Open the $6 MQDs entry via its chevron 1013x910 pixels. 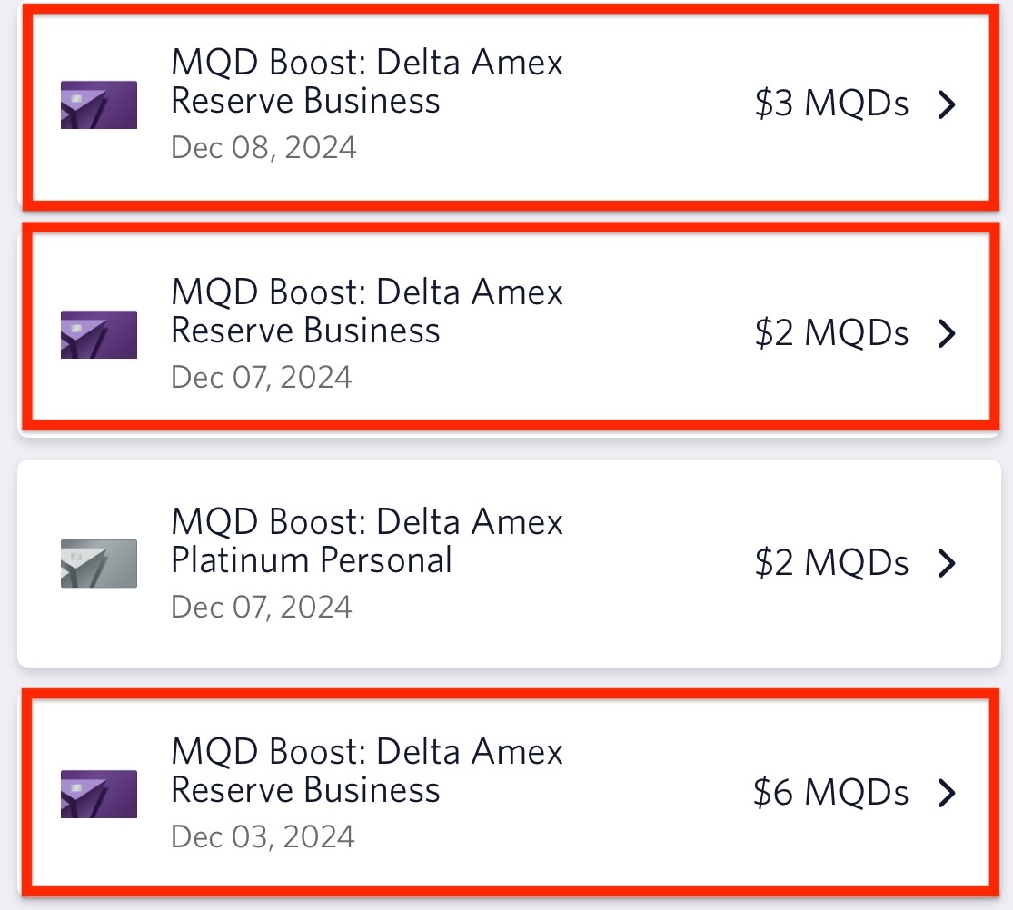pos(948,792)
